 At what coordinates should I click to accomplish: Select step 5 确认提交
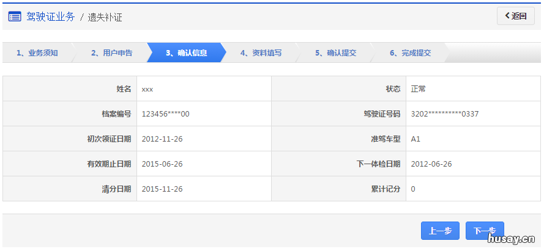335,53
